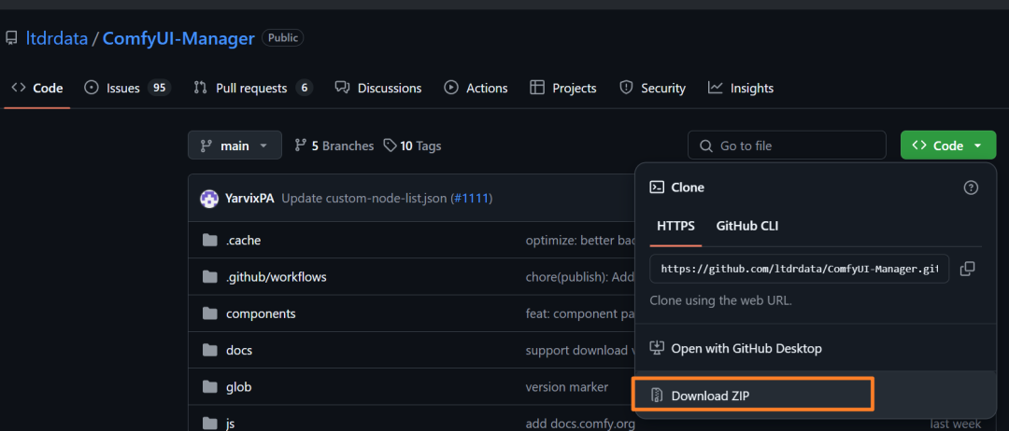Copy the clone URL with the copy icon
Viewport: 1009px width, 431px height.
pos(967,269)
